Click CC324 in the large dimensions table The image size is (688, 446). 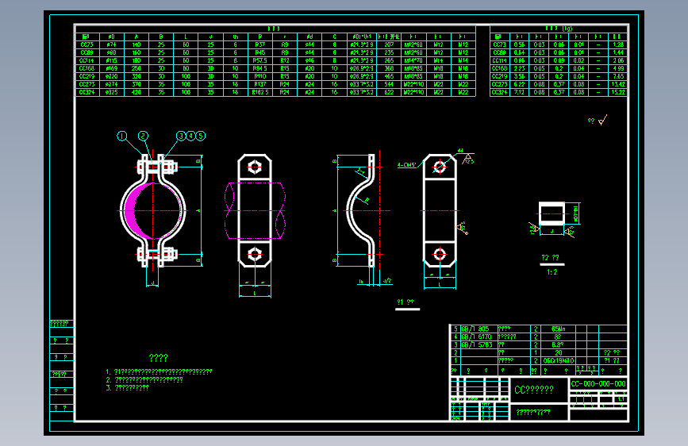86,92
